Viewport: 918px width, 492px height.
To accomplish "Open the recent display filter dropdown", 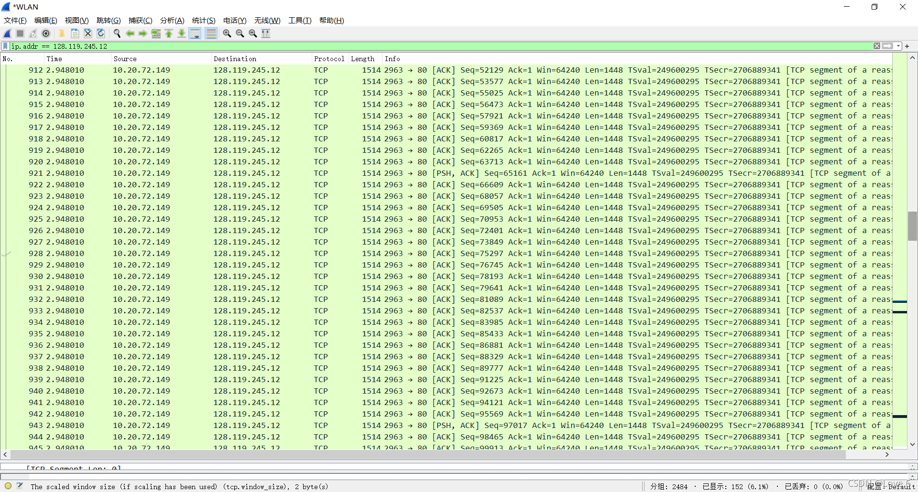I will point(898,46).
